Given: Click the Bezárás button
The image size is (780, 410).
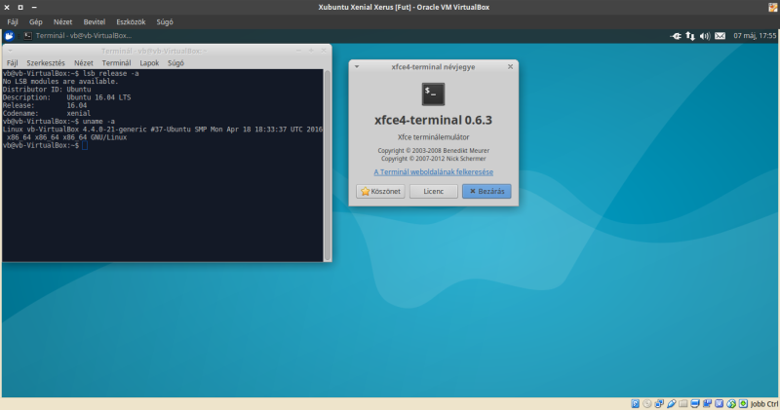Looking at the screenshot, I should click(487, 191).
